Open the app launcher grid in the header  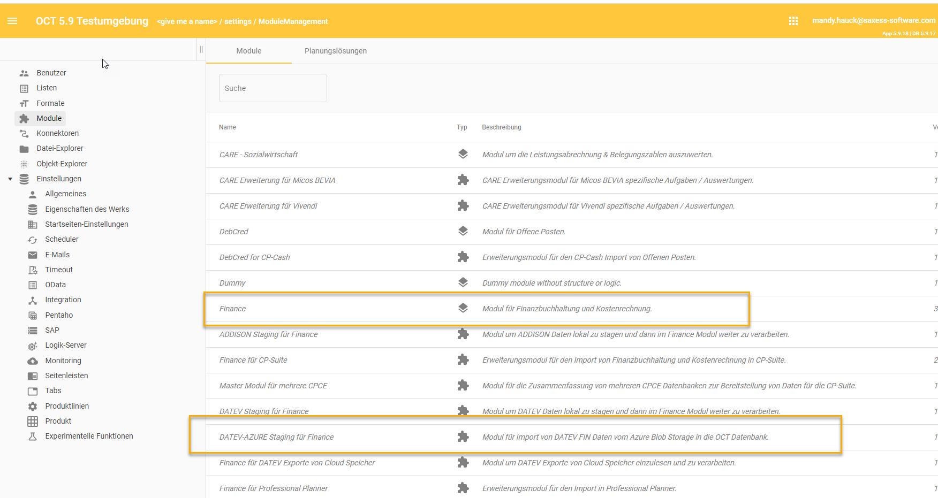click(793, 20)
